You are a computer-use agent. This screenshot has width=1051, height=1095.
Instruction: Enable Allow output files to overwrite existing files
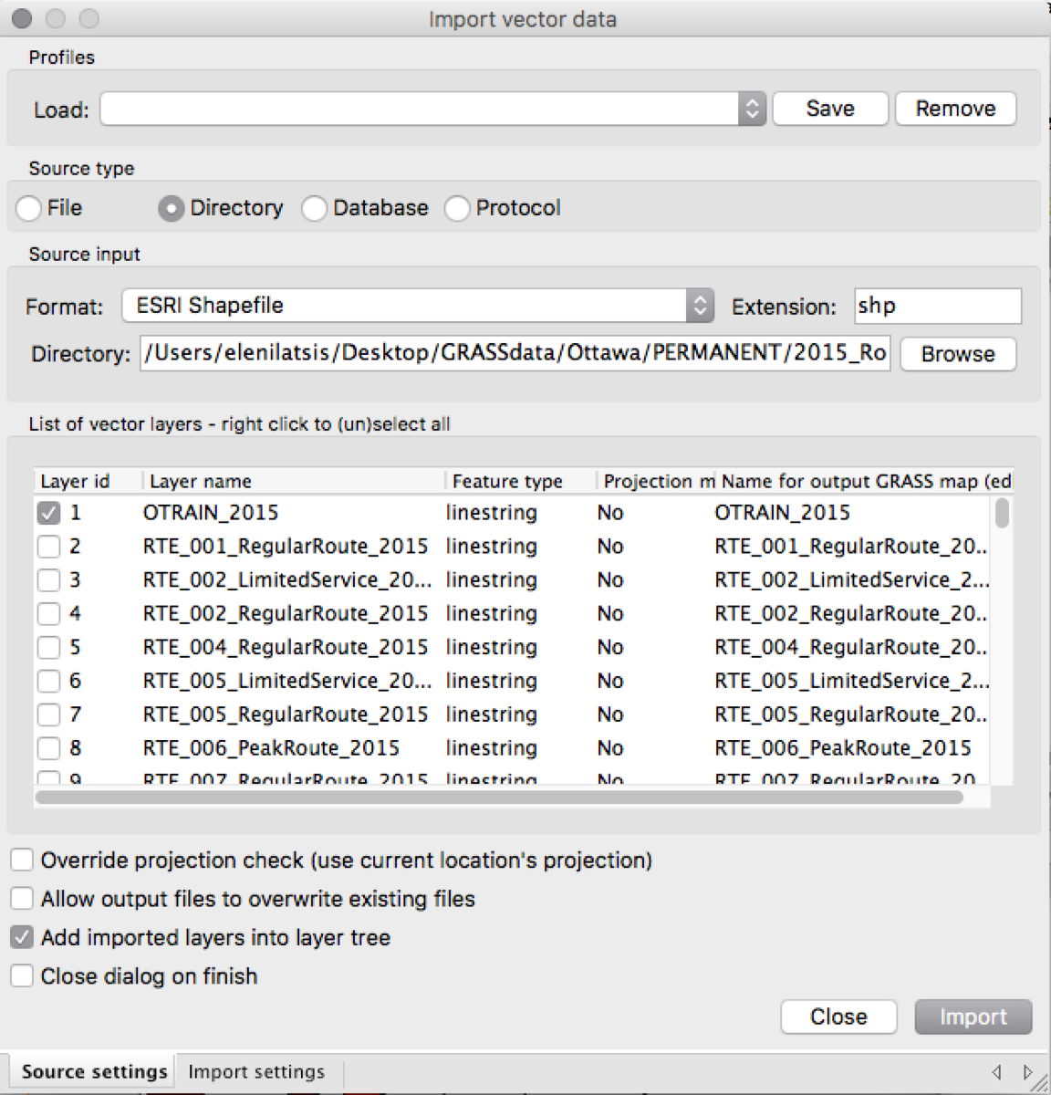tap(21, 898)
